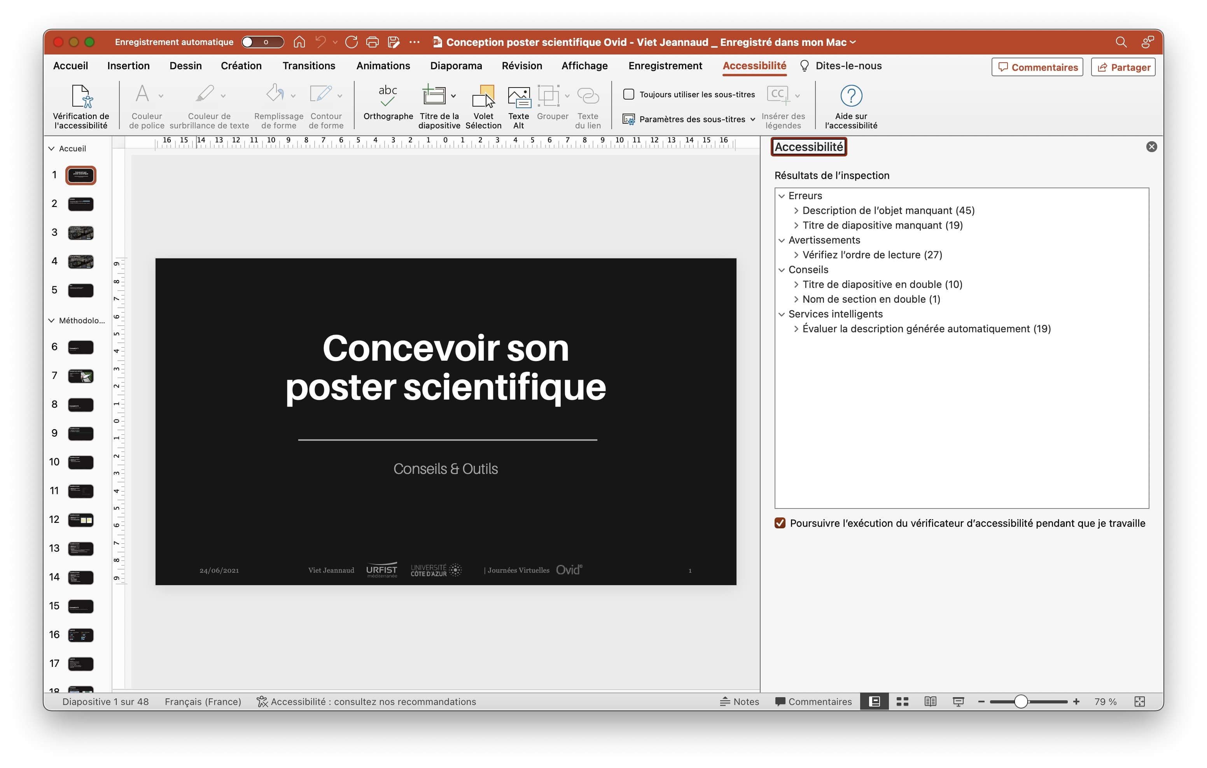Select slide 7 thumbnail
Image resolution: width=1207 pixels, height=768 pixels.
tap(80, 376)
